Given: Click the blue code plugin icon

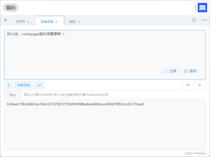Looking at the screenshot, I should click(202, 8).
